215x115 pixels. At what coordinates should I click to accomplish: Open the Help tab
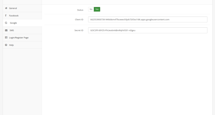pos(22,45)
